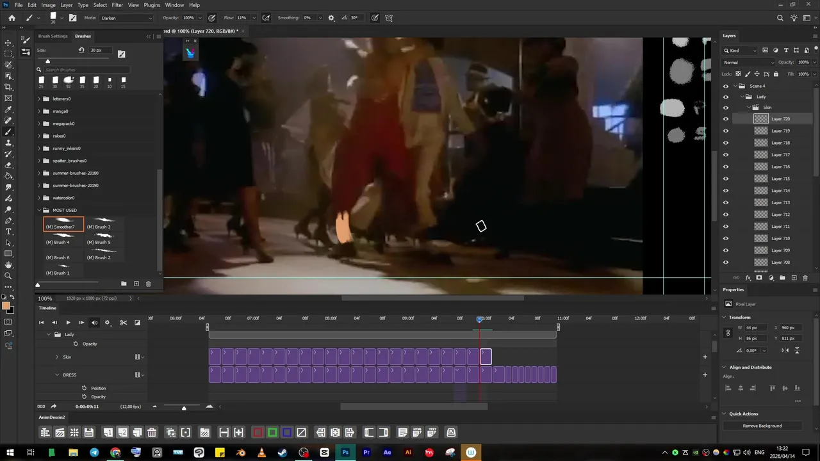The image size is (820, 461).
Task: Toggle Position keyframe stopwatch under DRESS
Action: [x=84, y=388]
